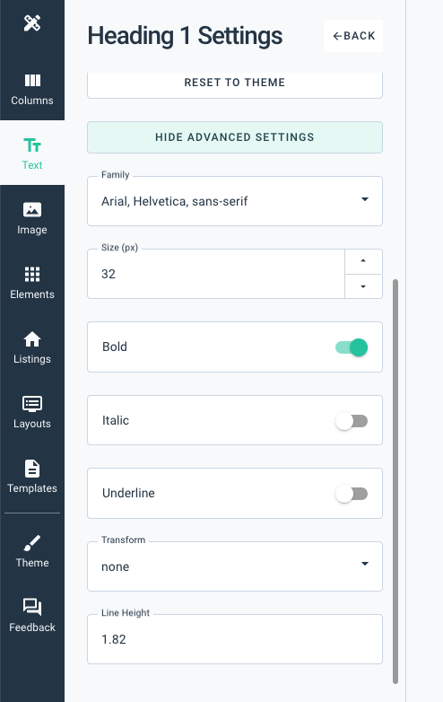443x702 pixels.
Task: Open the Templates document icon
Action: [x=32, y=469]
